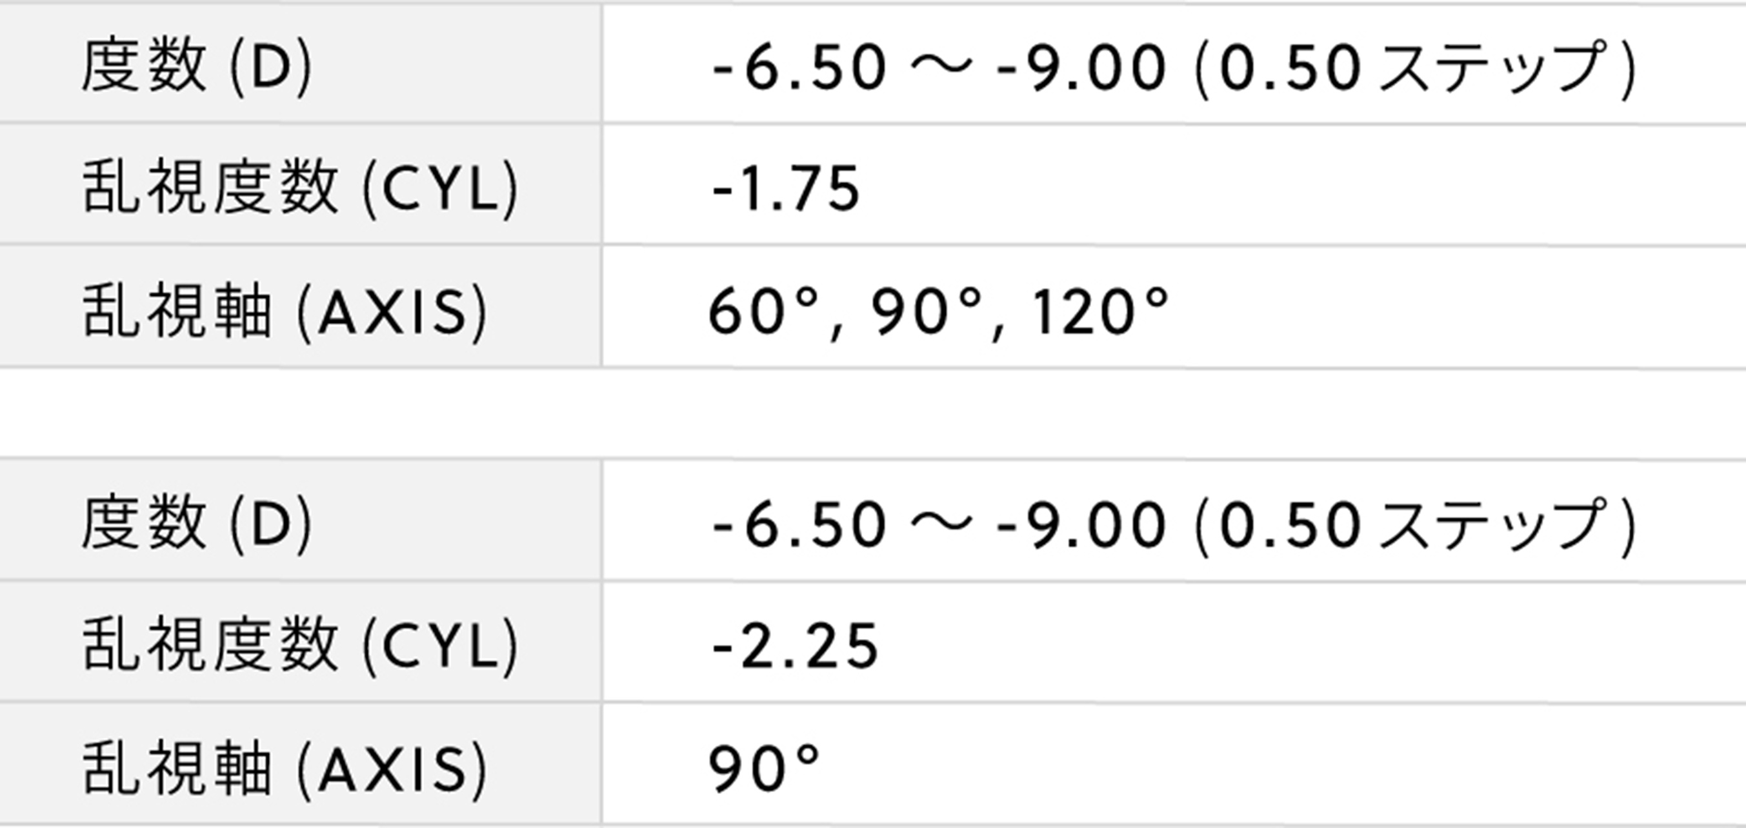Click the first 乱視度数 (CYL) label

click(300, 188)
